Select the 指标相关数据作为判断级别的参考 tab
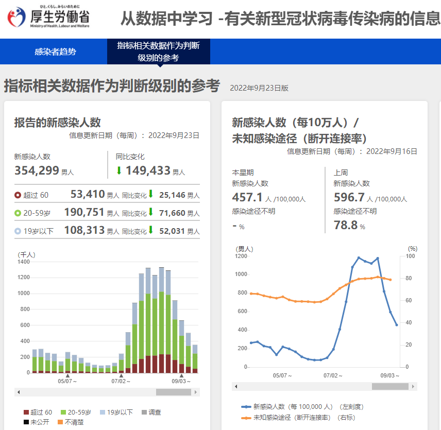The image size is (441, 430). 158,51
